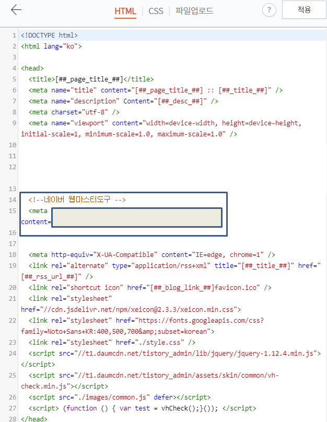Click the xeicon.min.css href line
327x422 pixels.
click(x=131, y=310)
